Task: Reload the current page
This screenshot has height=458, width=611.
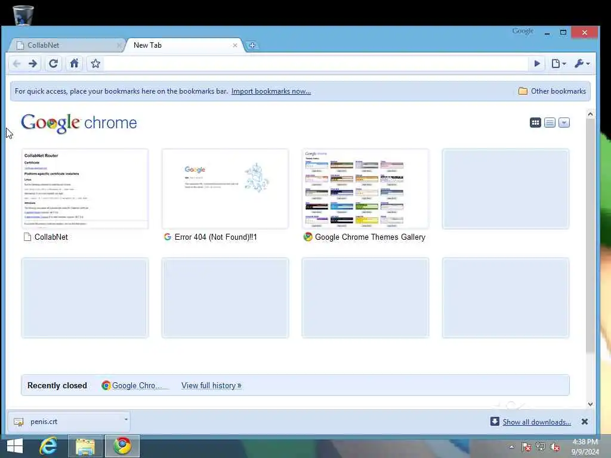Action: tap(53, 63)
